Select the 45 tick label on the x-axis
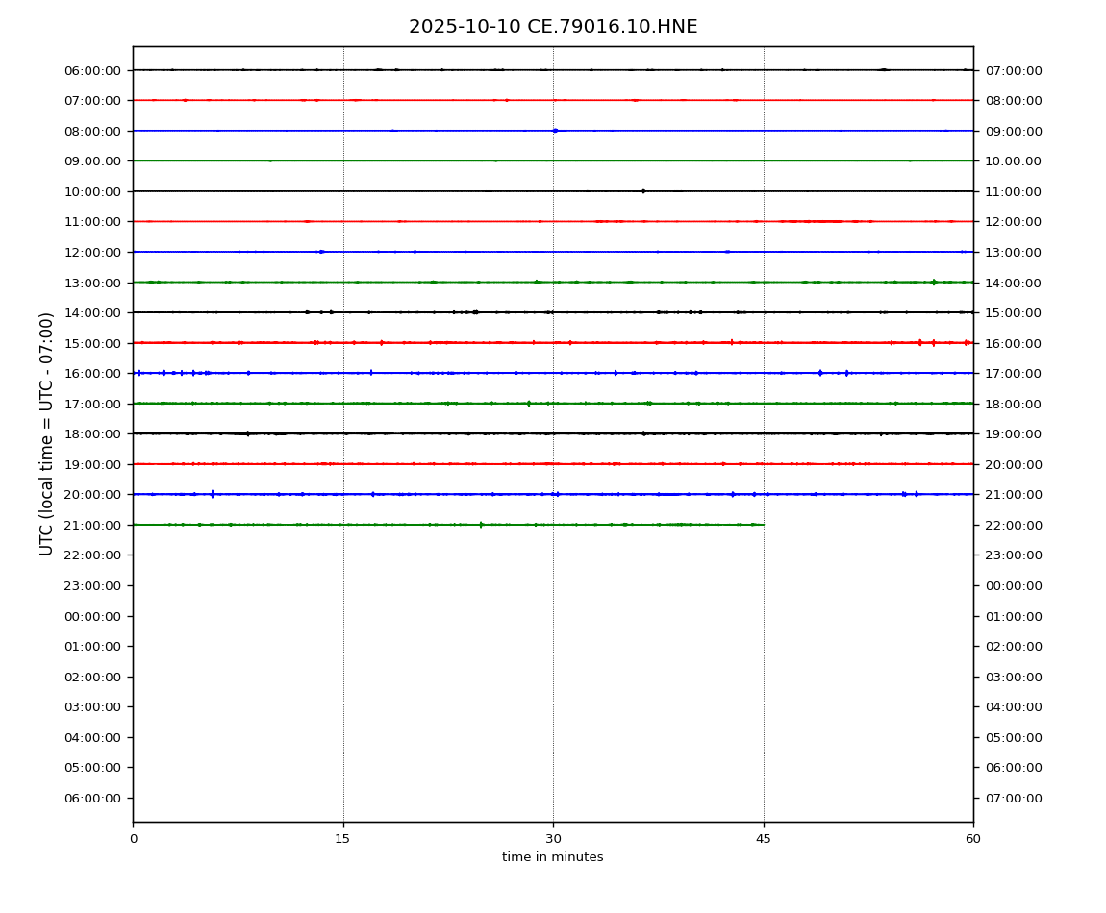The image size is (1106, 913). [764, 839]
